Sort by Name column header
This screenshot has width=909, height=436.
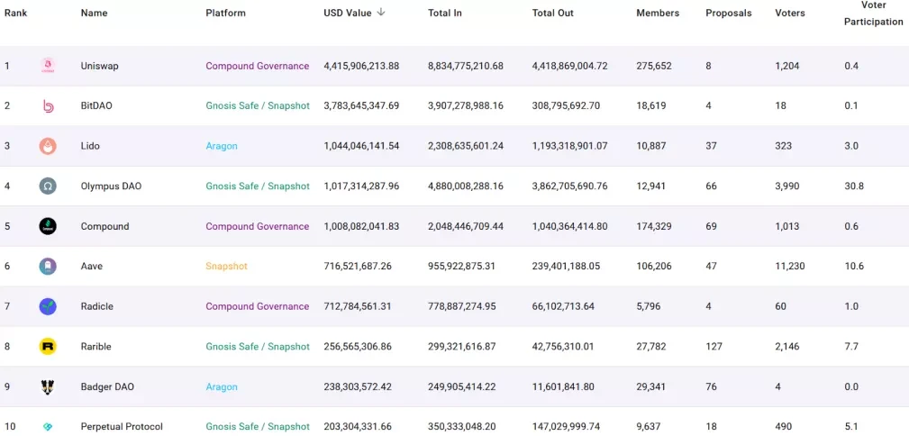tap(94, 13)
